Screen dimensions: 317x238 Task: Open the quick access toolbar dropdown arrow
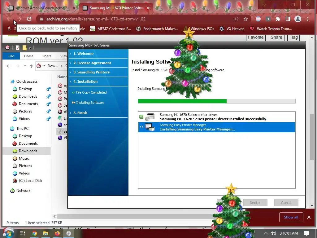(30, 48)
